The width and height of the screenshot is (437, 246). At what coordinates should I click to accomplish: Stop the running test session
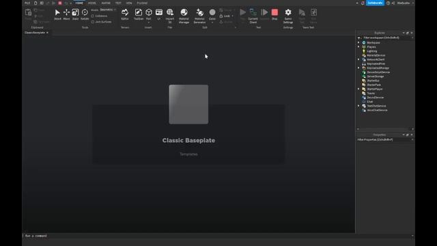(274, 14)
